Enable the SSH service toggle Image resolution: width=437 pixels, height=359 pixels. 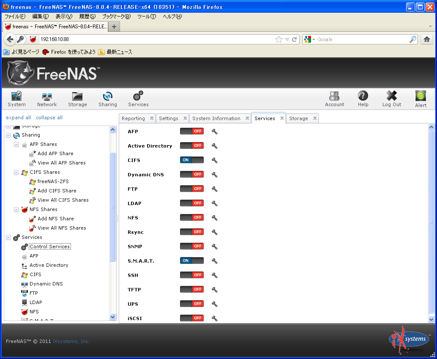[x=192, y=275]
